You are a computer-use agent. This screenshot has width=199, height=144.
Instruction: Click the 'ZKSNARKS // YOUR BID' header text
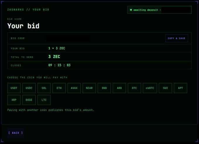[x=28, y=10]
